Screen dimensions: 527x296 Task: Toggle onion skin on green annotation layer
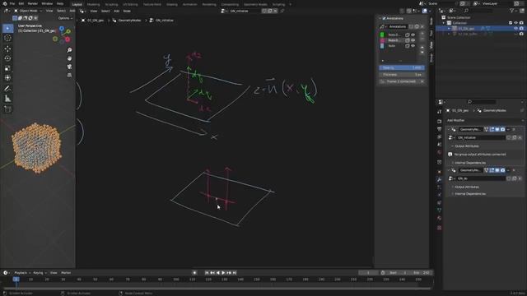[408, 35]
